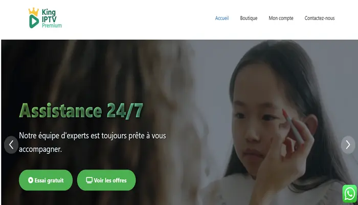The height and width of the screenshot is (205, 358).
Task: Start the Essai gratuit free trial
Action: tap(46, 180)
